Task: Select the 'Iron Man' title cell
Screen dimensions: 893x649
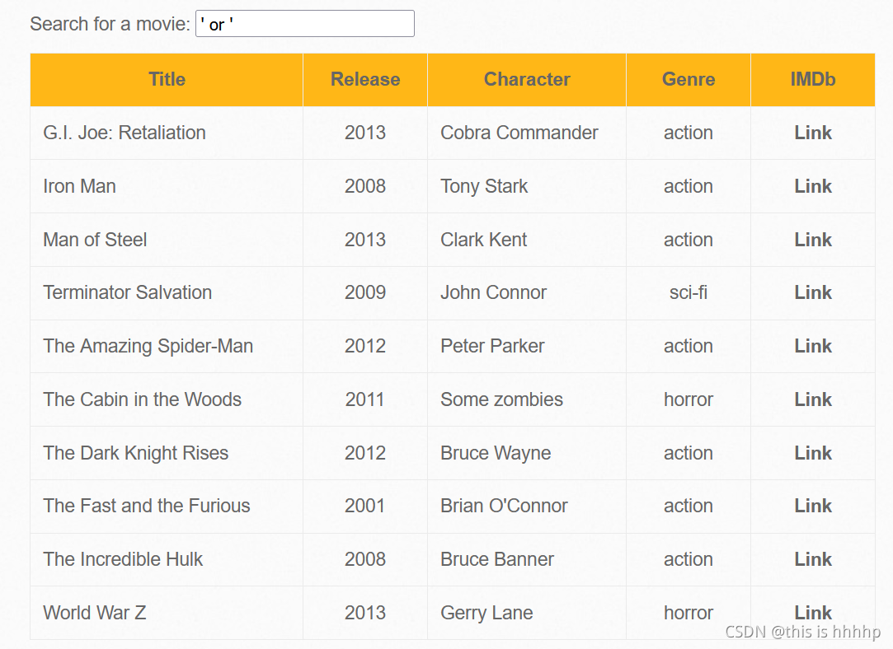Action: (x=167, y=186)
